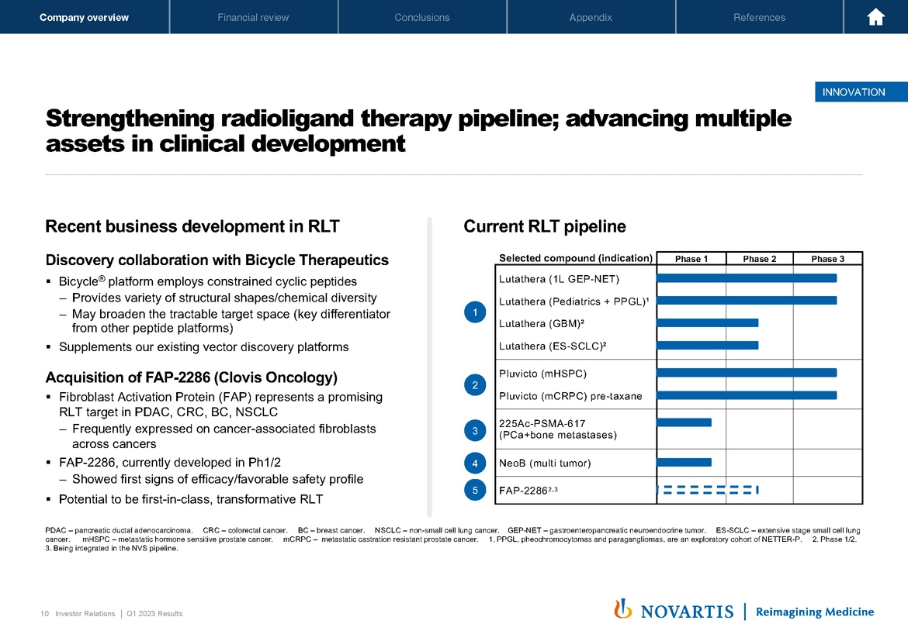Click the Pluvicto (mHSPC) pipeline row label
This screenshot has height=641, width=908.
542,374
